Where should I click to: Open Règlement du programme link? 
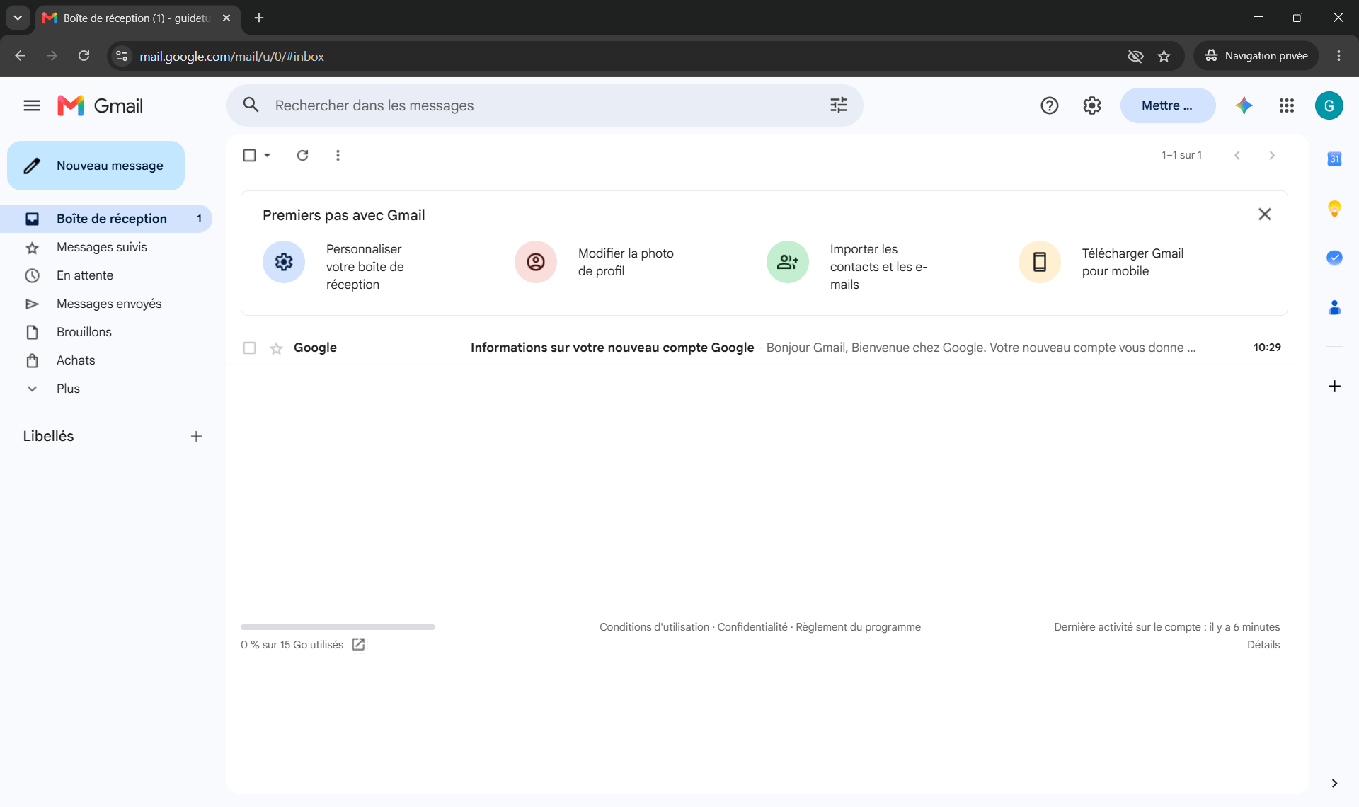(858, 627)
